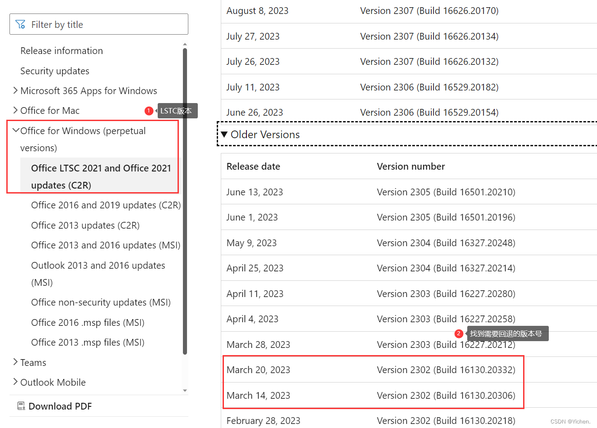Click Version 2304 (Build 16327.20248)
Screen dimensions: 597x428
coord(446,243)
